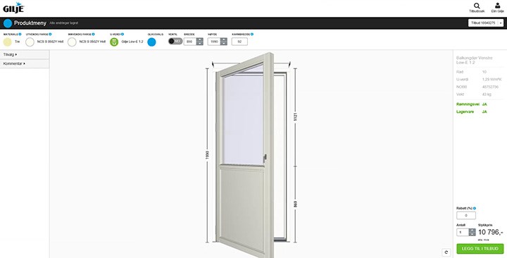This screenshot has height=258, width=507.
Task: Click the info icon next to Rabatt (%)
Action: coord(475,209)
